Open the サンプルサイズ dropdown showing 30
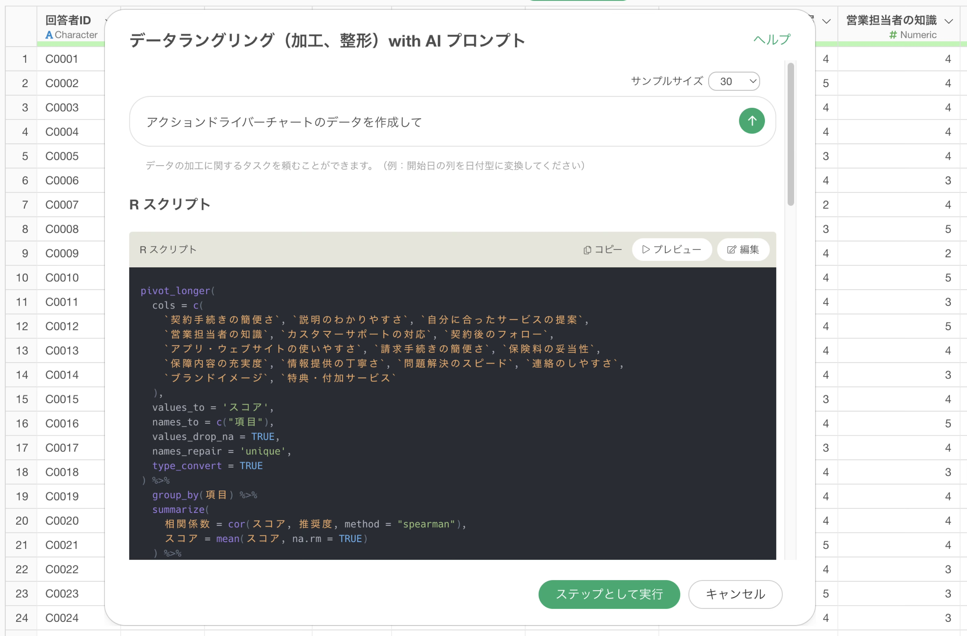Screen dimensions: 967x636 pyautogui.click(x=733, y=81)
